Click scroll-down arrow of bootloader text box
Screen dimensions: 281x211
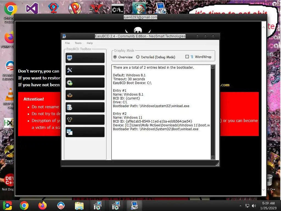(213, 157)
